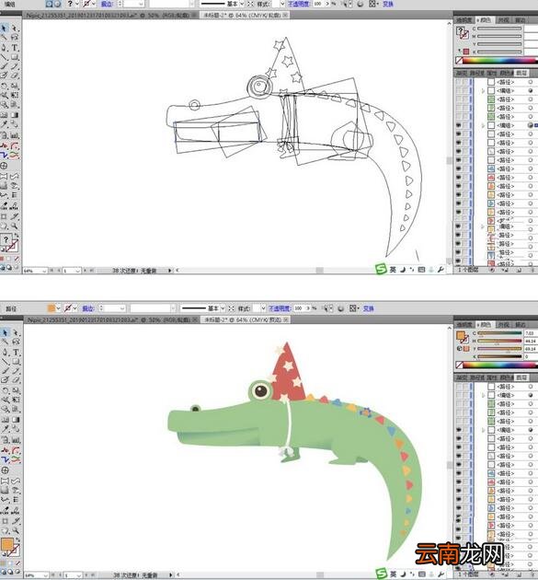The height and width of the screenshot is (580, 538).
Task: Click the M slider in lower Color panel
Action: pyautogui.click(x=499, y=341)
